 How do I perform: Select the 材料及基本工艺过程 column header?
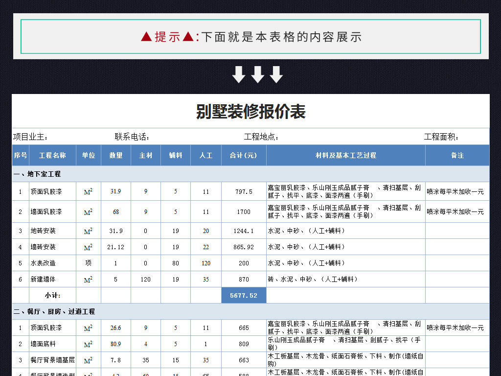pyautogui.click(x=345, y=155)
